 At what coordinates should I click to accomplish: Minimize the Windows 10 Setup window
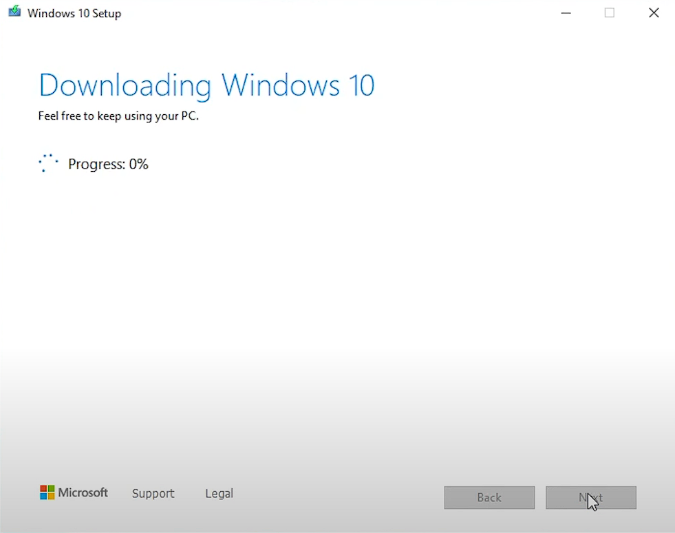[x=566, y=12]
